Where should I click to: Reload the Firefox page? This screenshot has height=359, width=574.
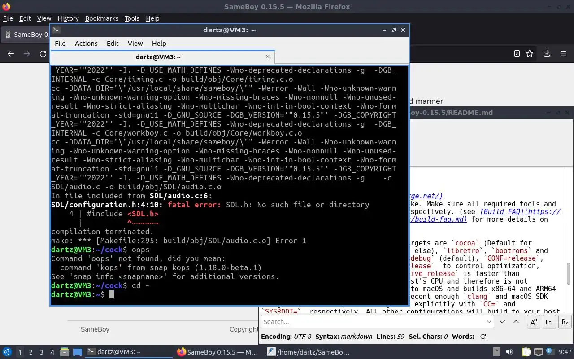point(43,53)
